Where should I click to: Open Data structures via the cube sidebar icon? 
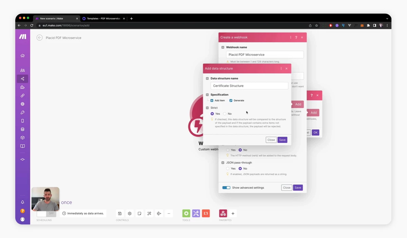coord(22,138)
